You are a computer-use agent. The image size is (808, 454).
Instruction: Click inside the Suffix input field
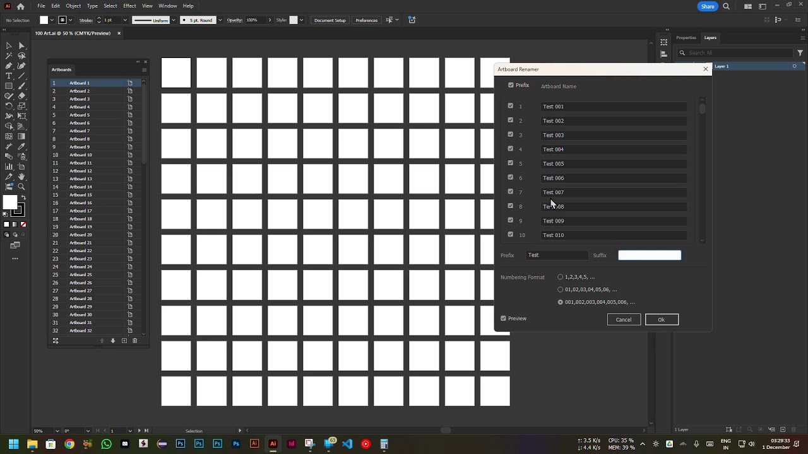coord(649,255)
